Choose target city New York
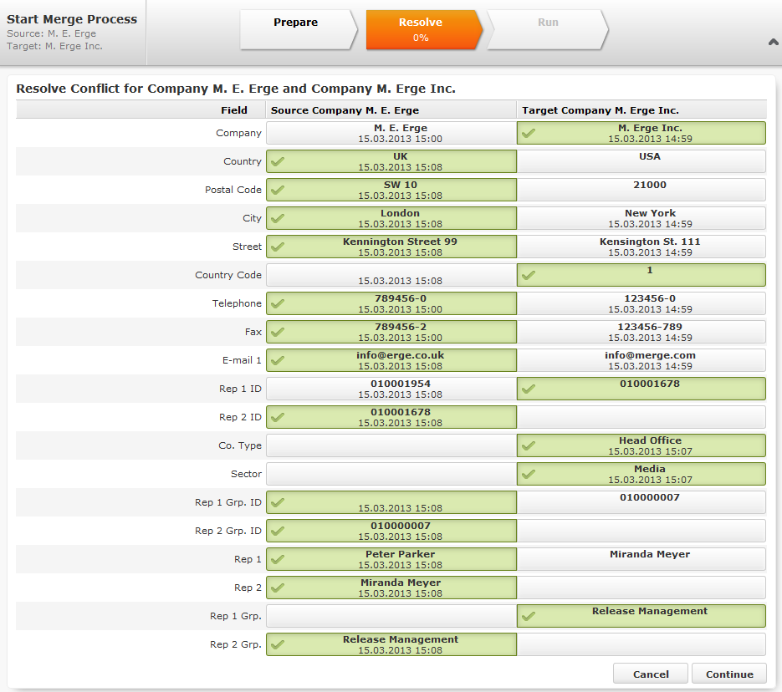782x692 pixels. [x=641, y=218]
